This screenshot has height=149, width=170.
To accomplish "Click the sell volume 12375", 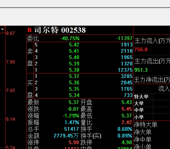I will click(x=125, y=70).
